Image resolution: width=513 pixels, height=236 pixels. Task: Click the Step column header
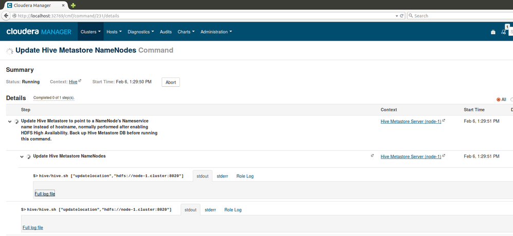click(26, 110)
